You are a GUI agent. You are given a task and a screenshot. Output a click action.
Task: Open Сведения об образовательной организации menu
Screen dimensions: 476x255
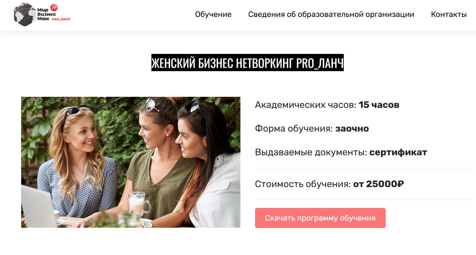(x=331, y=14)
